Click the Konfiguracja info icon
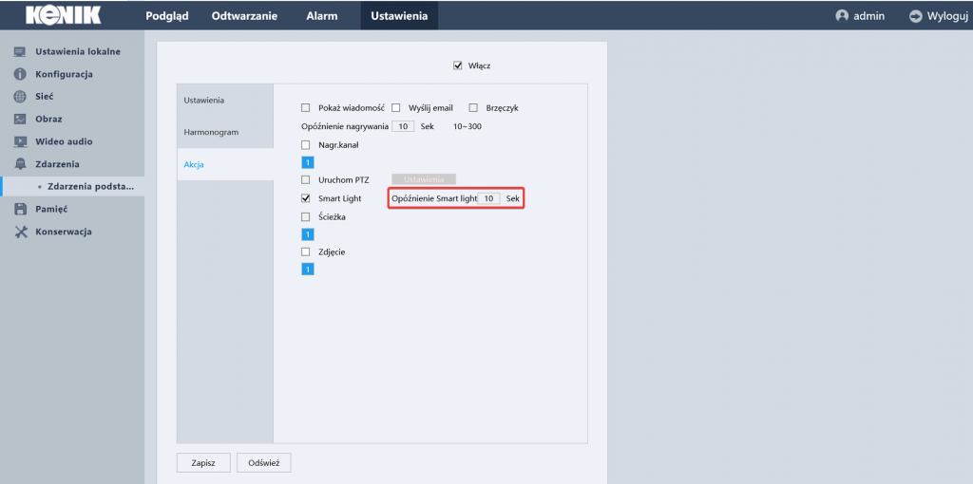973x484 pixels. 19,74
